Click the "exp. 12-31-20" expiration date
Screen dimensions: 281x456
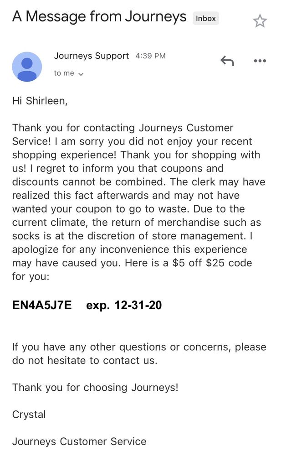tap(124, 305)
